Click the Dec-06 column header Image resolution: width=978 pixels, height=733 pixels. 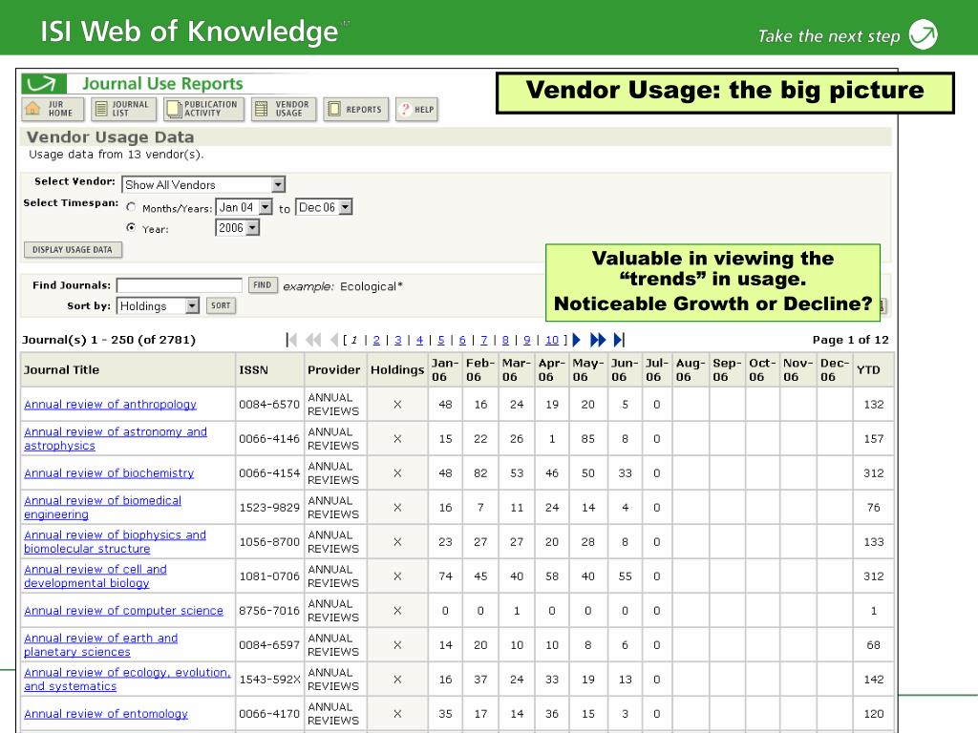pyautogui.click(x=834, y=369)
